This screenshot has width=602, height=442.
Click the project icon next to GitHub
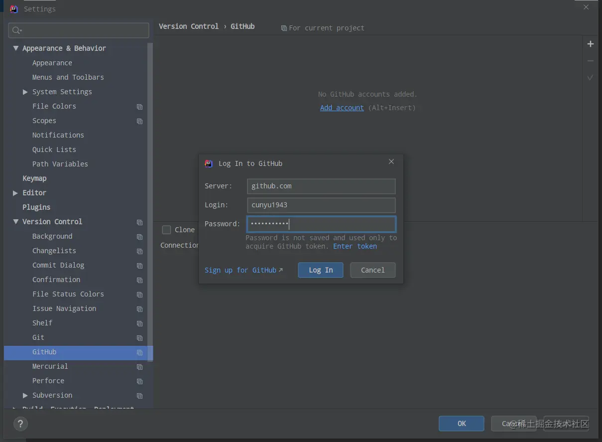point(139,352)
